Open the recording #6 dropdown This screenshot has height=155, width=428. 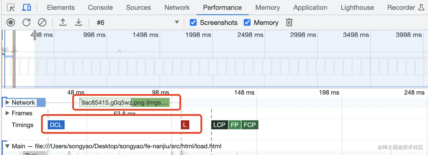click(x=138, y=22)
